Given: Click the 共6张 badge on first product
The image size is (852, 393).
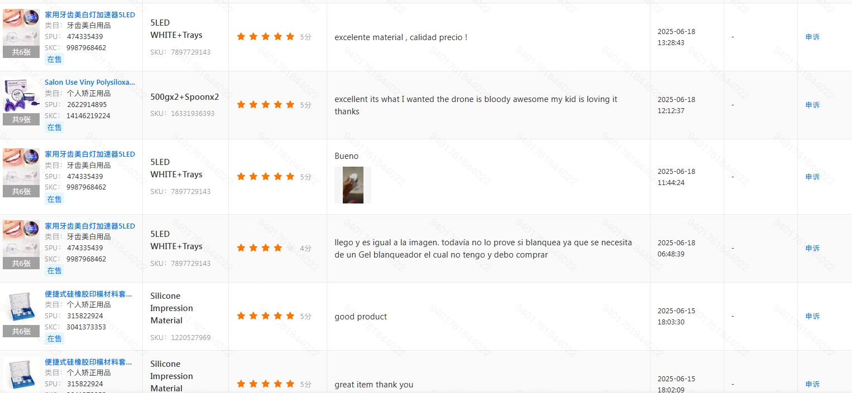Looking at the screenshot, I should (x=21, y=52).
